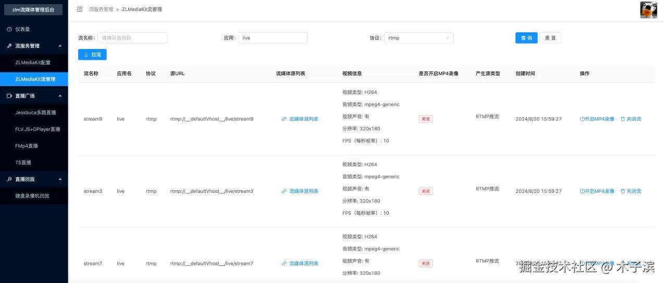Collapse sidebar using the menu fold icon
This screenshot has width=664, height=283.
(x=79, y=9)
